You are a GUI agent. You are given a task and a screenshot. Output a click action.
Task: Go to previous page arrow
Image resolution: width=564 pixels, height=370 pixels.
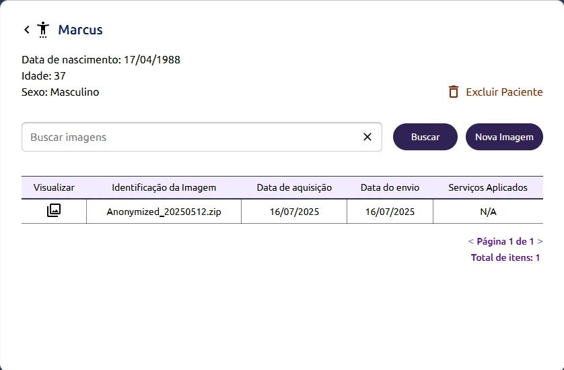pyautogui.click(x=470, y=241)
